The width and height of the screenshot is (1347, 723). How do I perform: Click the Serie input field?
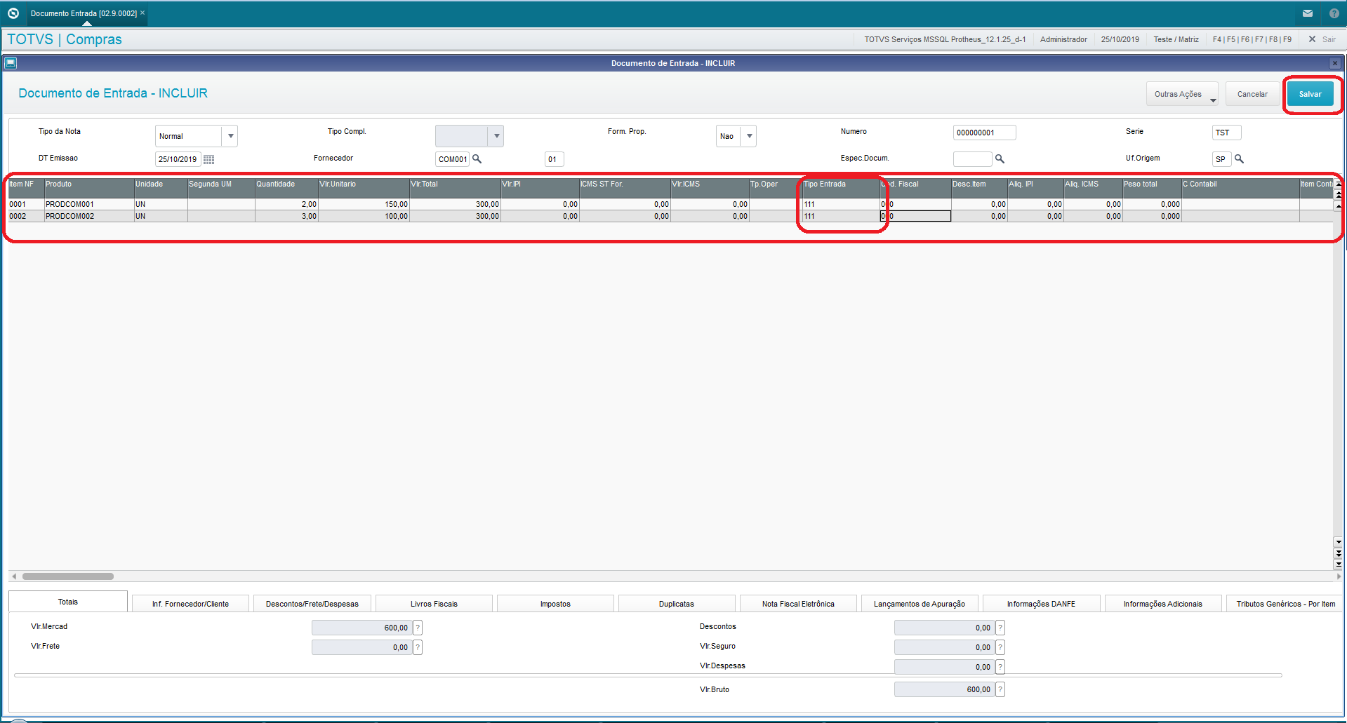(x=1226, y=133)
